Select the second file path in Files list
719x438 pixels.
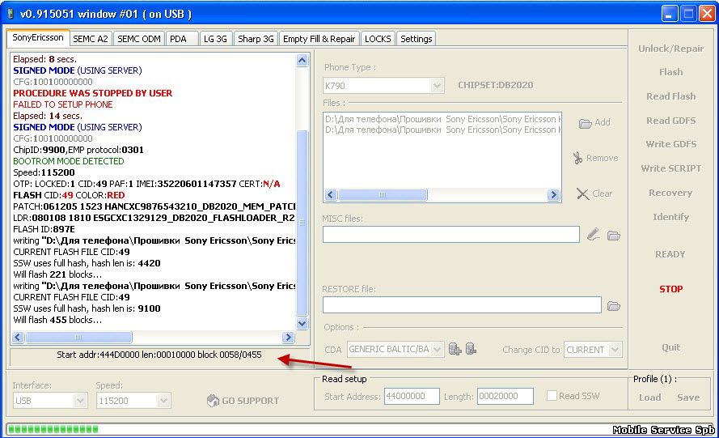pyautogui.click(x=442, y=130)
